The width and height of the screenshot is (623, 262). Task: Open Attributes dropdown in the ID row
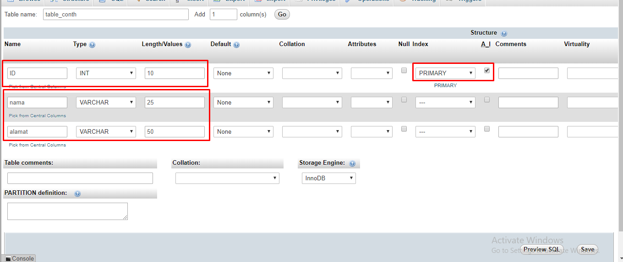coord(372,73)
